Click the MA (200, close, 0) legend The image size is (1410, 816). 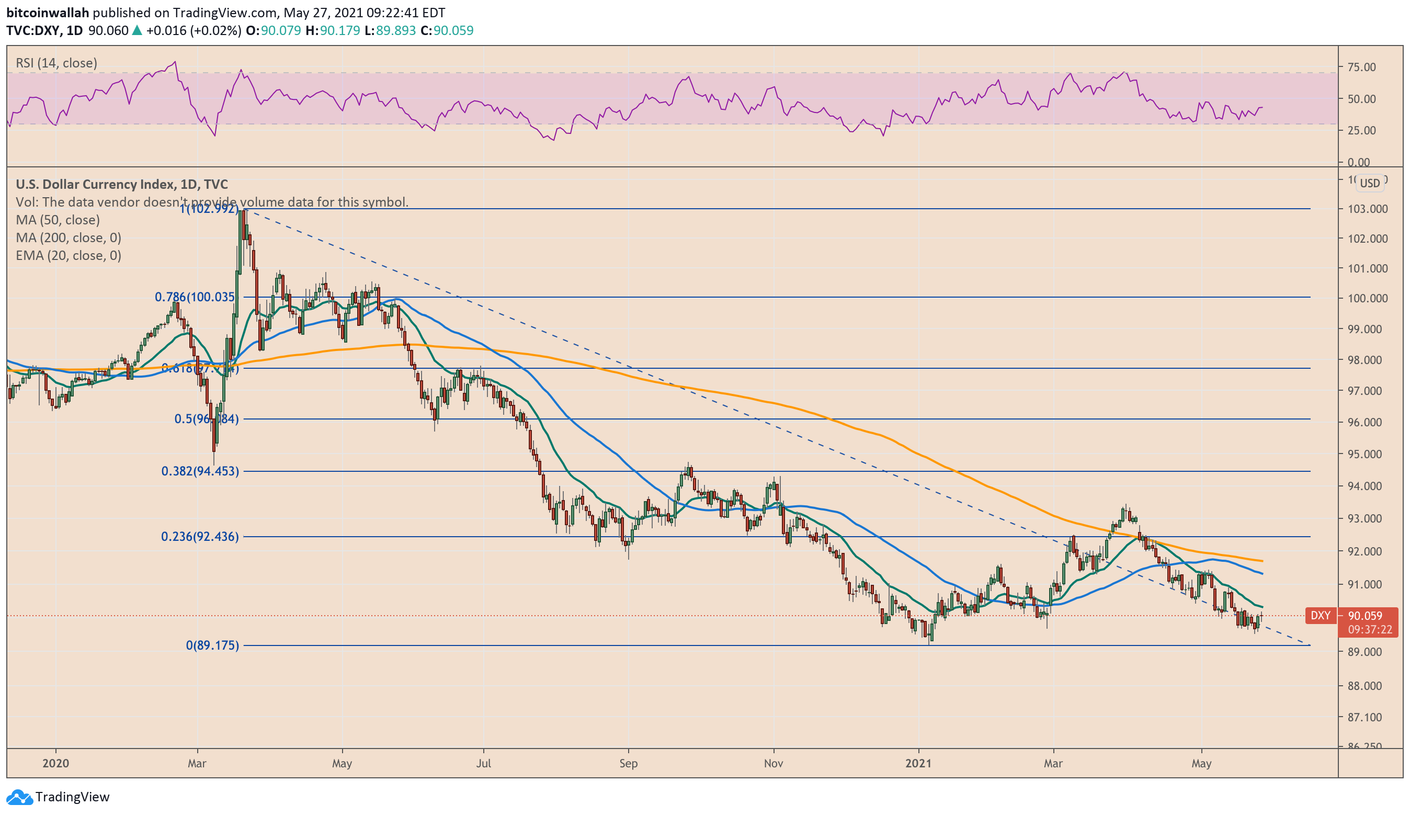pyautogui.click(x=69, y=238)
